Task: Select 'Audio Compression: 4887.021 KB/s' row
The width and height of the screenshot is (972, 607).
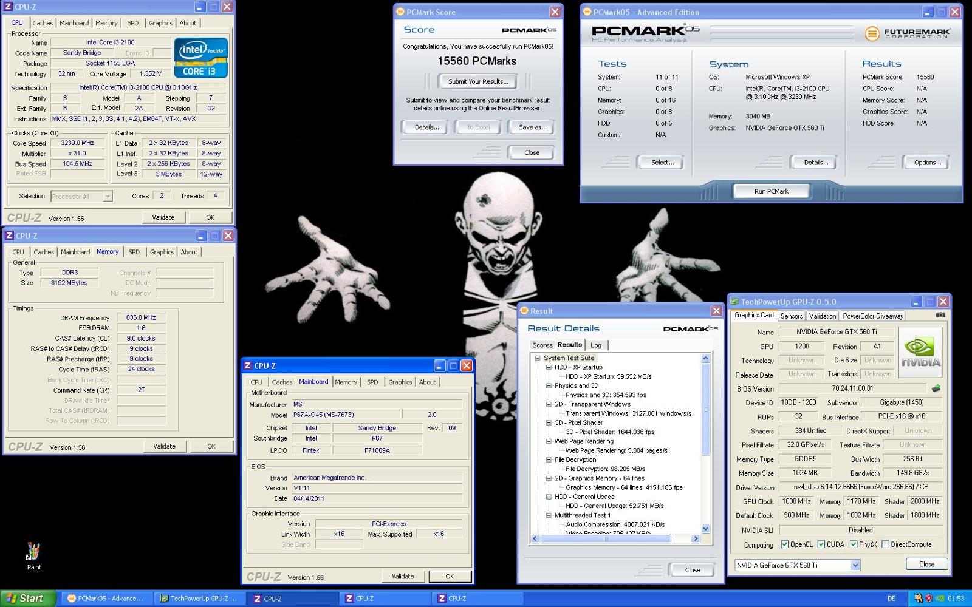Action: pyautogui.click(x=615, y=524)
